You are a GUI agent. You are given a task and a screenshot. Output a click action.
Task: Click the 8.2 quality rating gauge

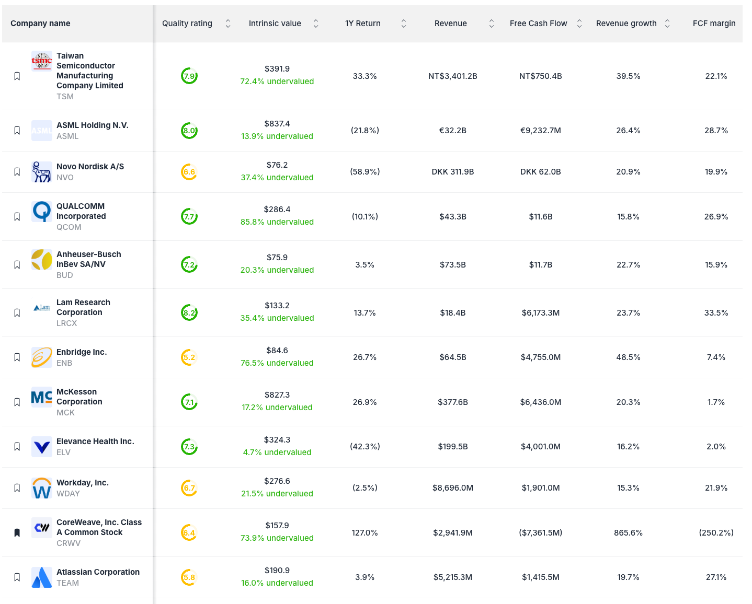point(189,312)
